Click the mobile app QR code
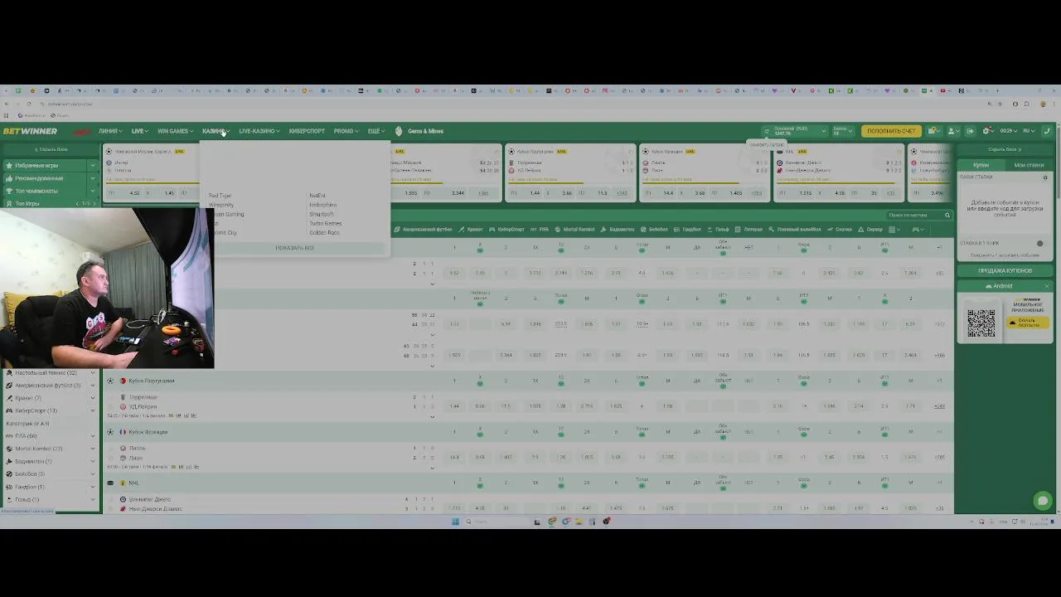 point(981,323)
